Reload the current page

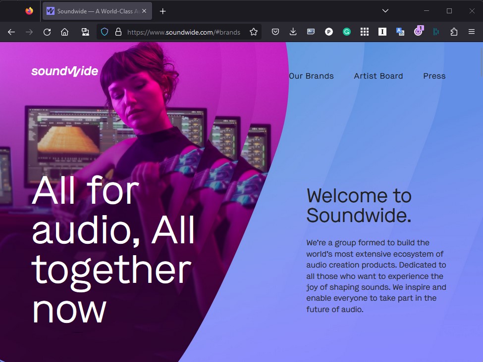[47, 32]
